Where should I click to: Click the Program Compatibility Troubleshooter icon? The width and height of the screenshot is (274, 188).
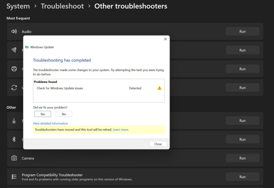pyautogui.click(x=14, y=177)
